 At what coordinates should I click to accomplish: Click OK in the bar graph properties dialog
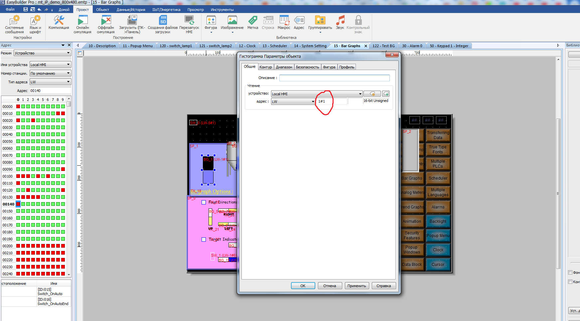click(303, 286)
